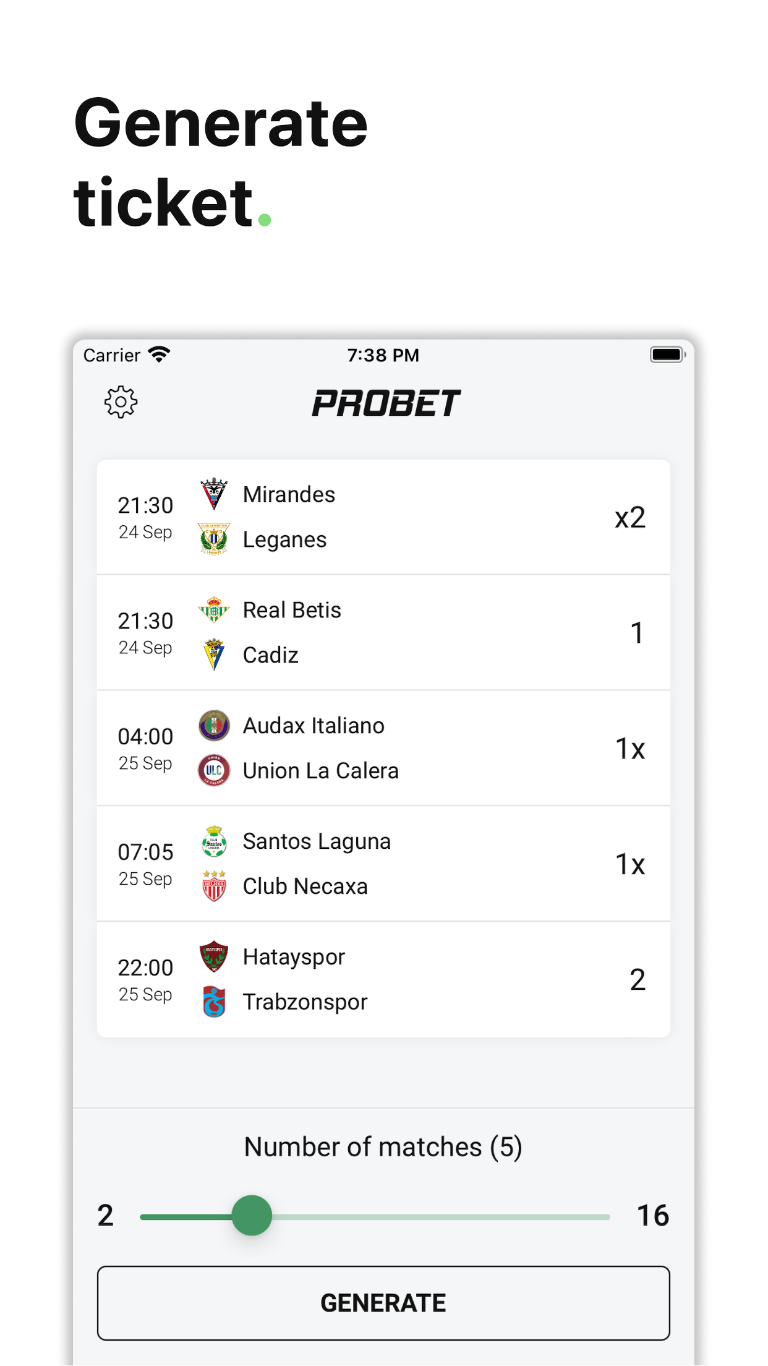Click the PROBET logo title
Image resolution: width=768 pixels, height=1366 pixels.
pos(385,403)
